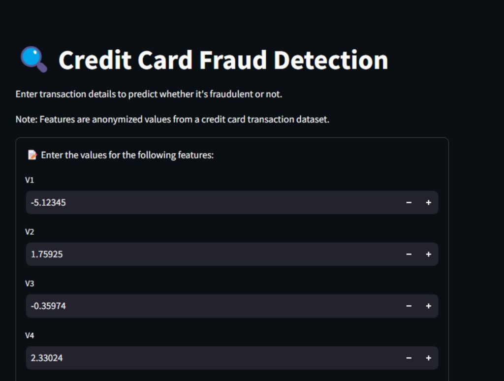Decrease V4 using the minus icon
The width and height of the screenshot is (504, 381).
coord(409,358)
